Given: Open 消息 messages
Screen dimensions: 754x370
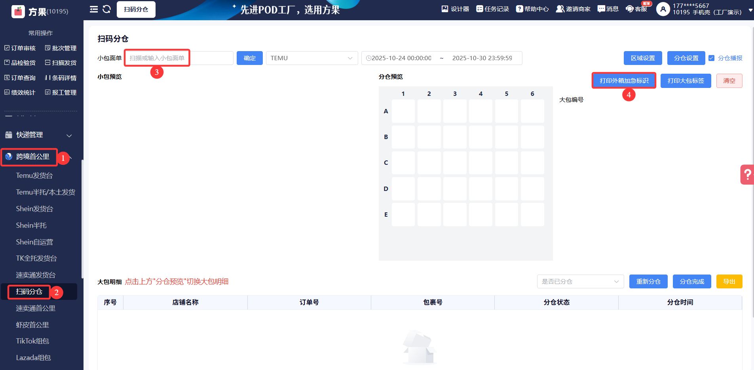Looking at the screenshot, I should [608, 9].
